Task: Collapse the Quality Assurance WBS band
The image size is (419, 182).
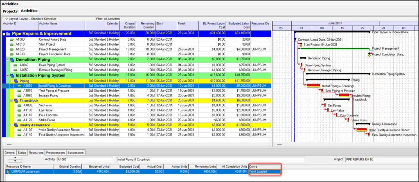Action: [11, 125]
